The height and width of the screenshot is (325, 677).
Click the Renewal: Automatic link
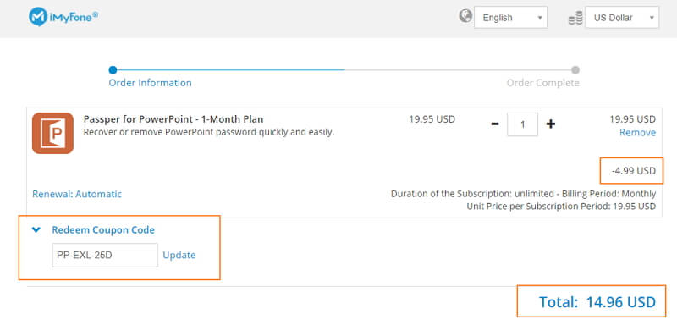pyautogui.click(x=77, y=194)
